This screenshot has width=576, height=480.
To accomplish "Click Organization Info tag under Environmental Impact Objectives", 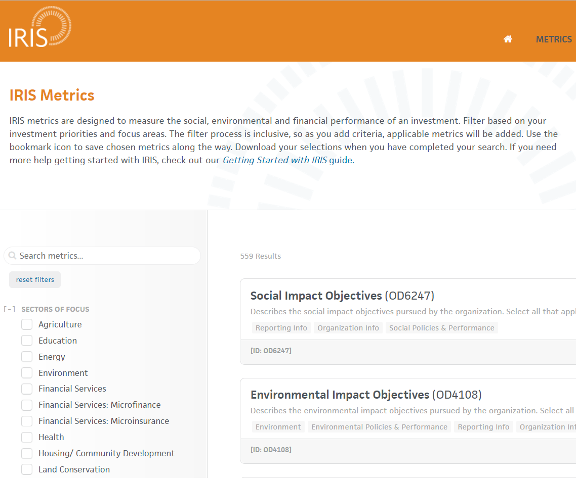I will (x=546, y=427).
